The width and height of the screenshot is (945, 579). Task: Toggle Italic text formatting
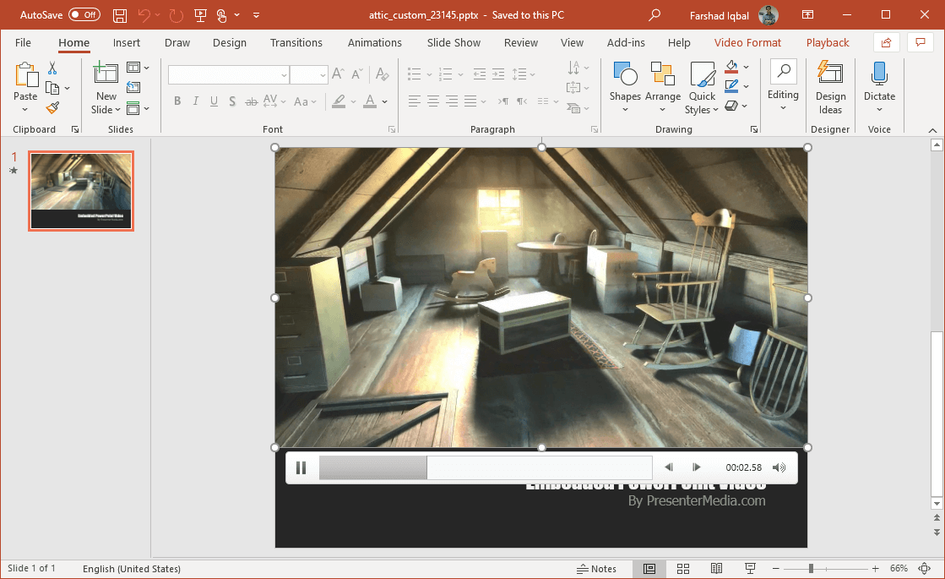pos(196,101)
